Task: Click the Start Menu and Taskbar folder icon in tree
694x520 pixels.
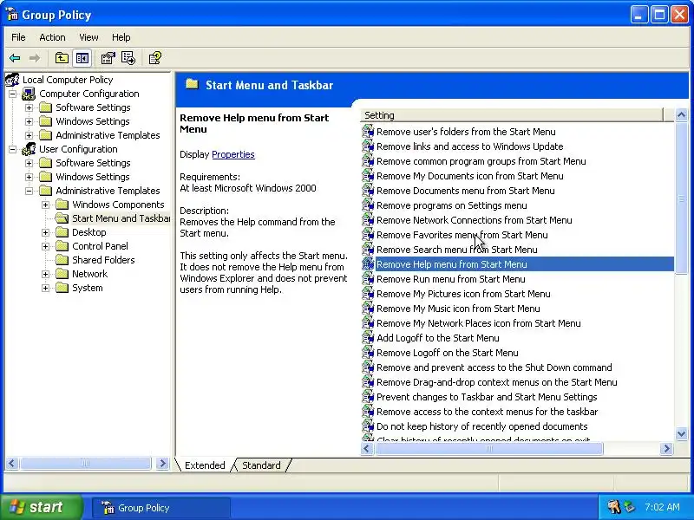Action: (62, 218)
